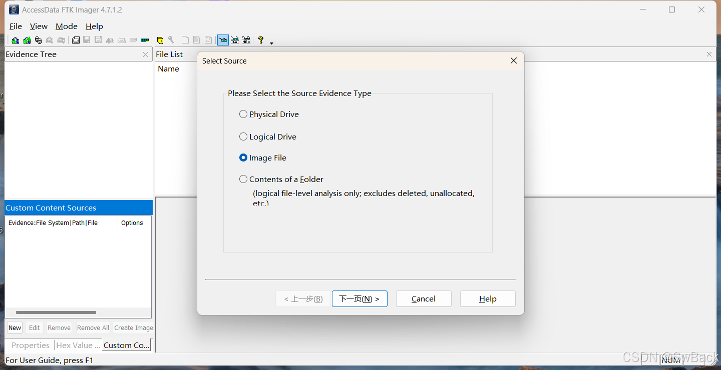The image size is (721, 370).
Task: Click the Name column header in File List
Action: [x=169, y=69]
